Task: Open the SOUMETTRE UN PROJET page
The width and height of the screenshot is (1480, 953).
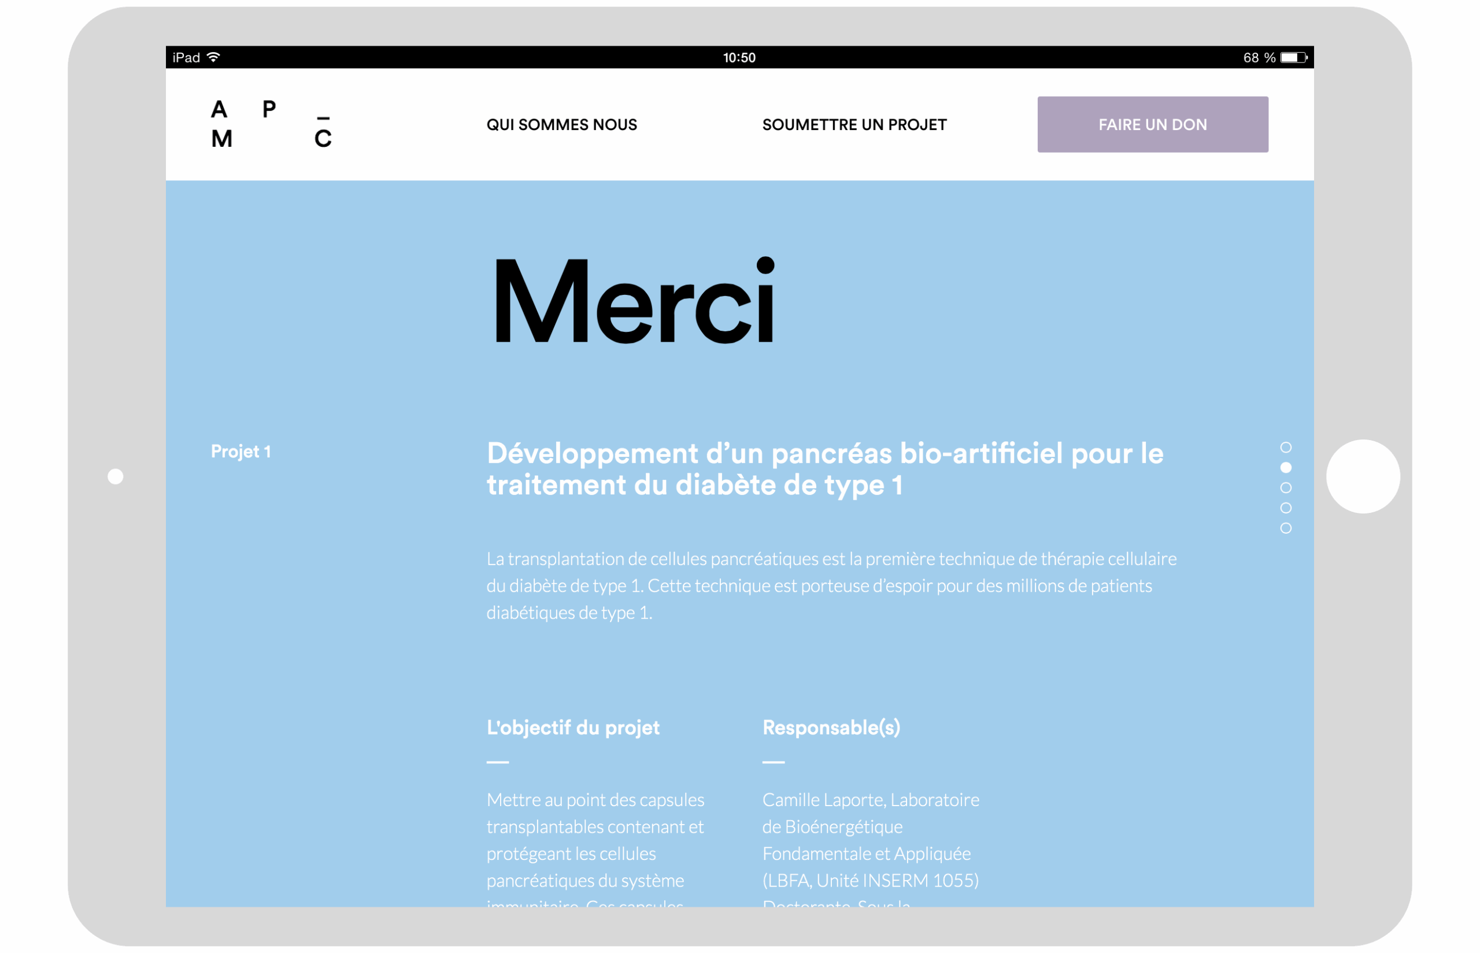Action: point(854,124)
